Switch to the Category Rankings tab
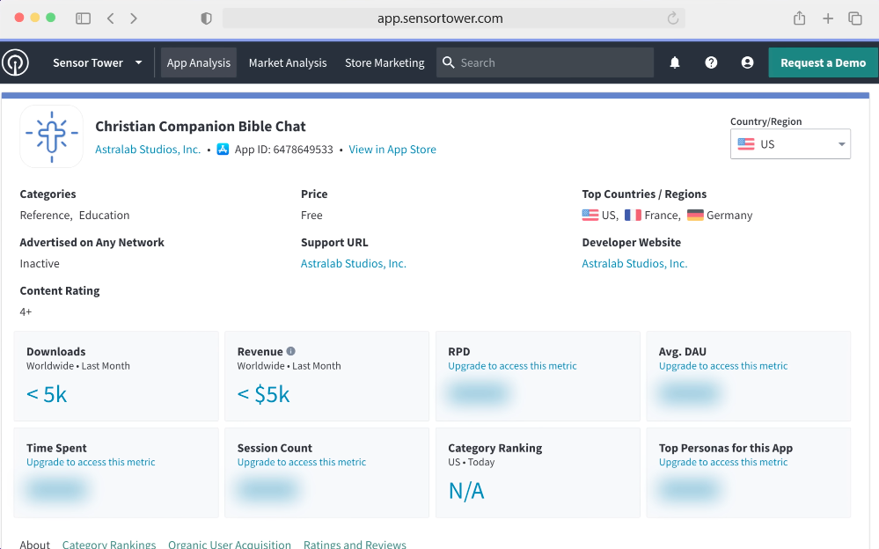The width and height of the screenshot is (879, 549). (x=109, y=544)
